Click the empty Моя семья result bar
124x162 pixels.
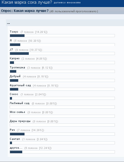click(62, 116)
